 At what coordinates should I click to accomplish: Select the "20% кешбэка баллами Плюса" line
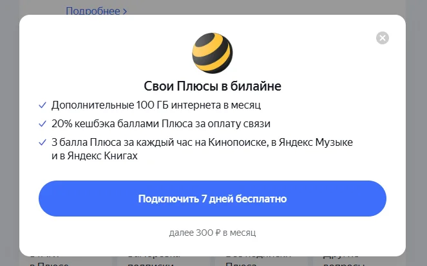point(161,123)
